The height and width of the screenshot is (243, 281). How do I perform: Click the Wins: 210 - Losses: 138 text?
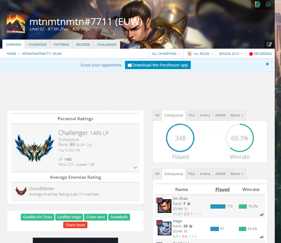[76, 165]
